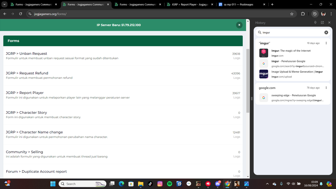Open more options for the "imgur" history group
Screen dimensions: 336x189
tap(326, 43)
